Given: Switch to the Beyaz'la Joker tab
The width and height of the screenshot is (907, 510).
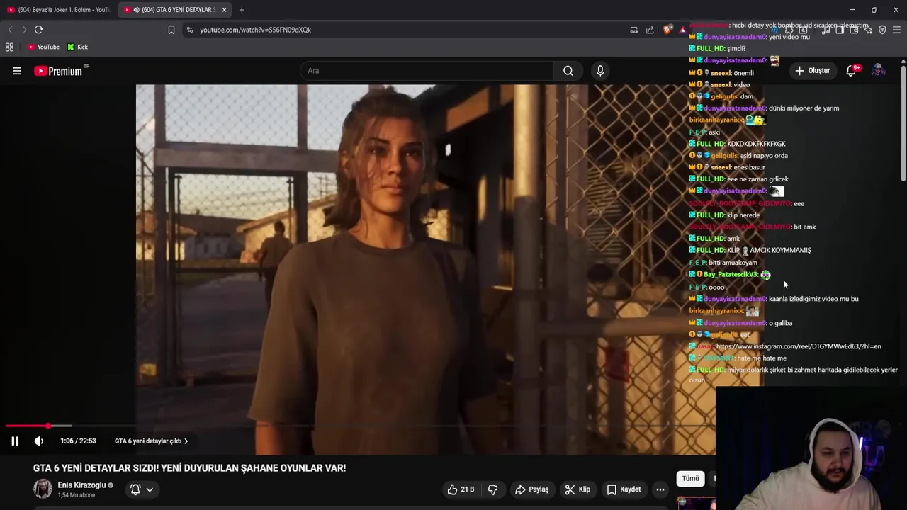Looking at the screenshot, I should [58, 10].
